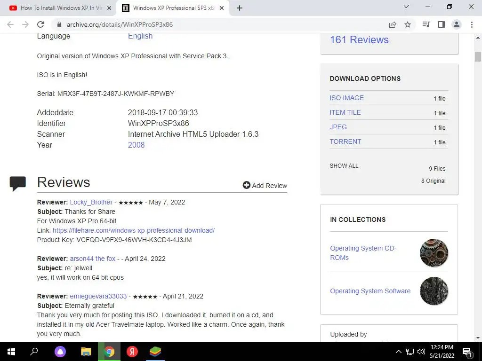Click the page vertical scrollbar thumb

478,57
